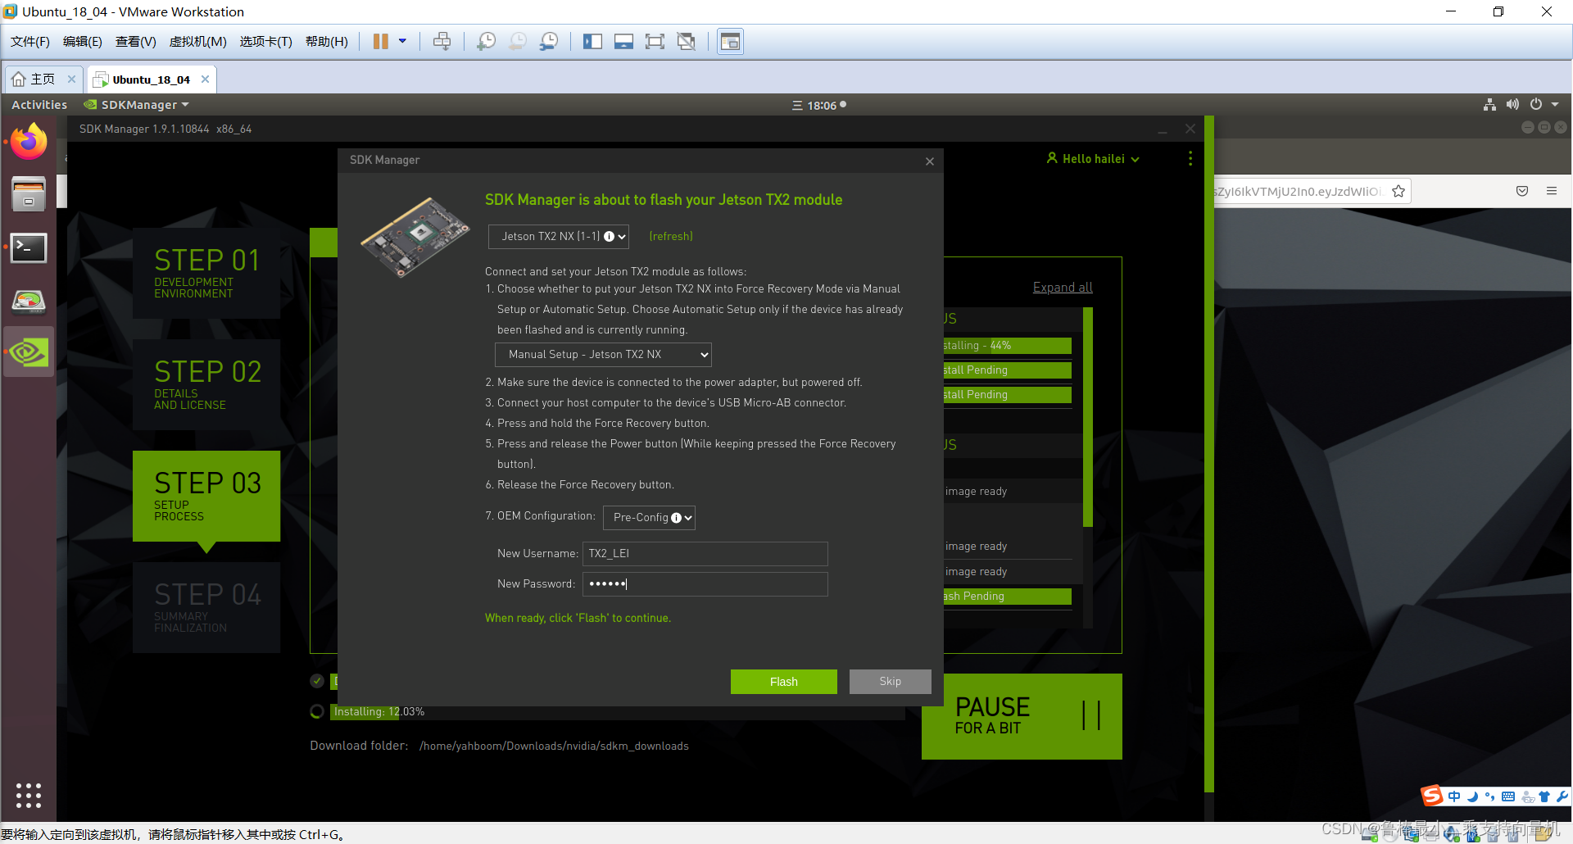Open Terminal from the Ubuntu dock
The image size is (1573, 844).
tap(29, 247)
